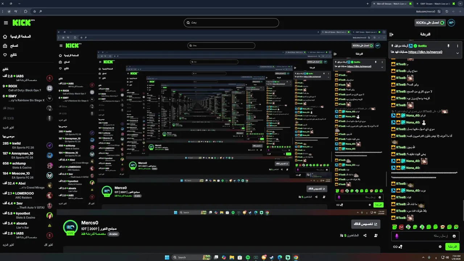Insert the last emote in quick row
This screenshot has height=261, width=464.
point(456,227)
